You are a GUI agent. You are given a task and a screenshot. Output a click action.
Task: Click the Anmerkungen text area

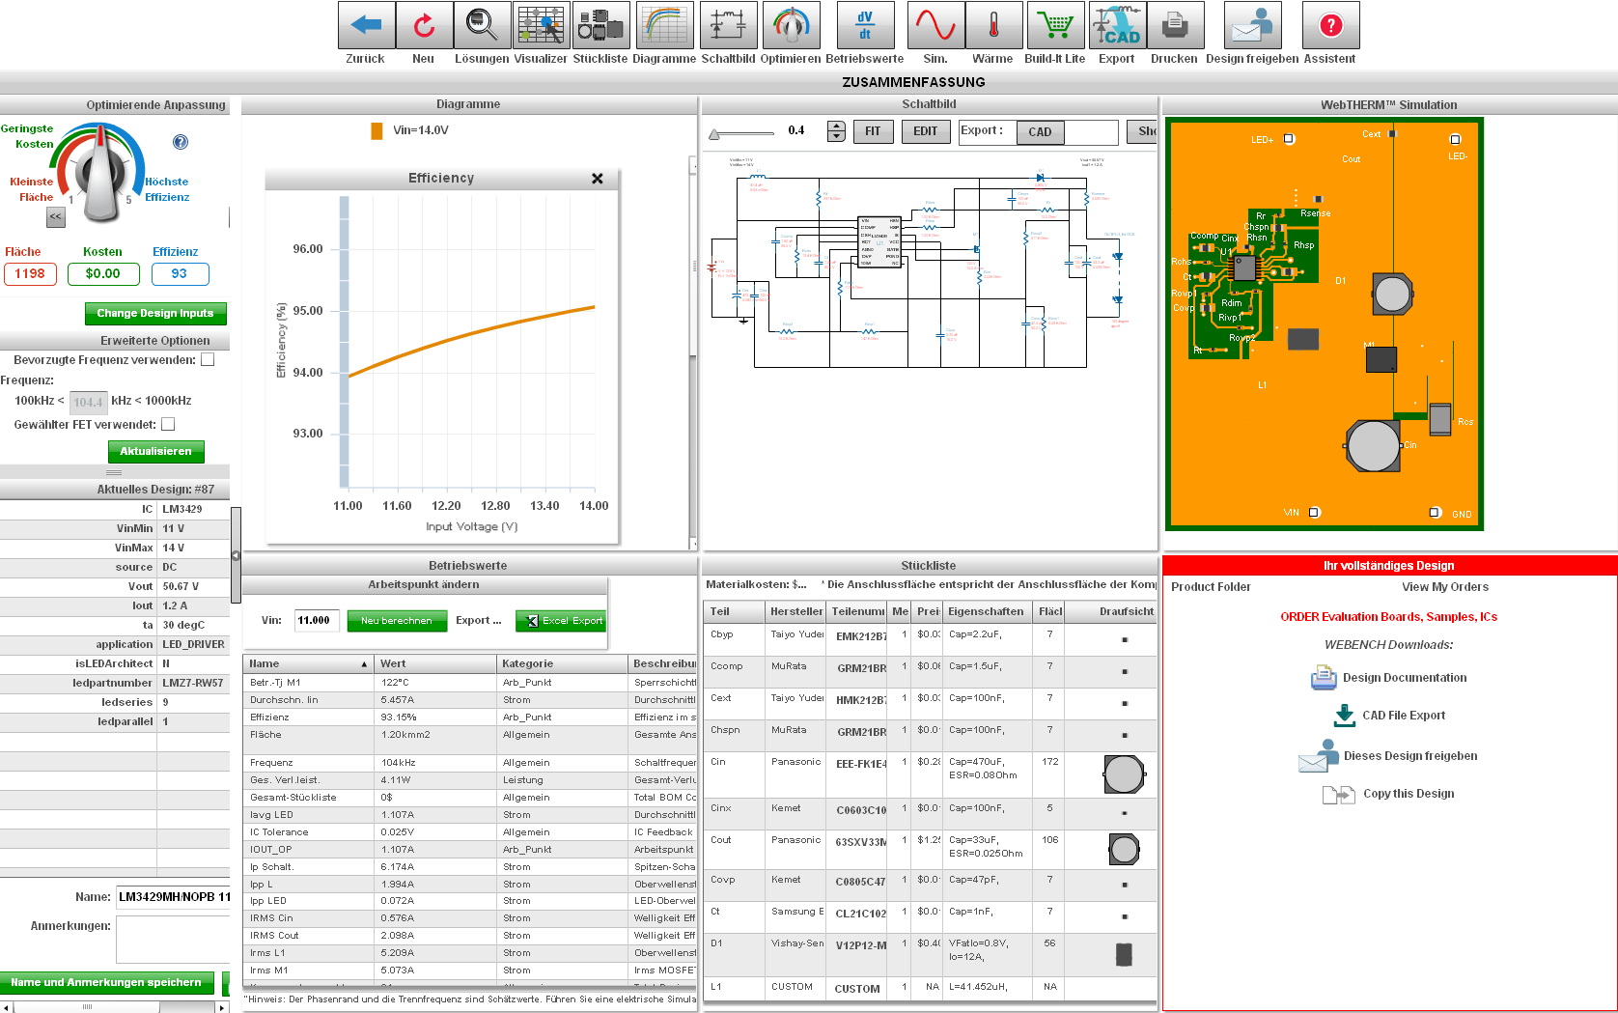pos(173,940)
